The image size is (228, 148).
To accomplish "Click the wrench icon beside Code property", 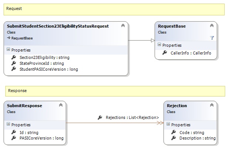I will [x=173, y=133].
